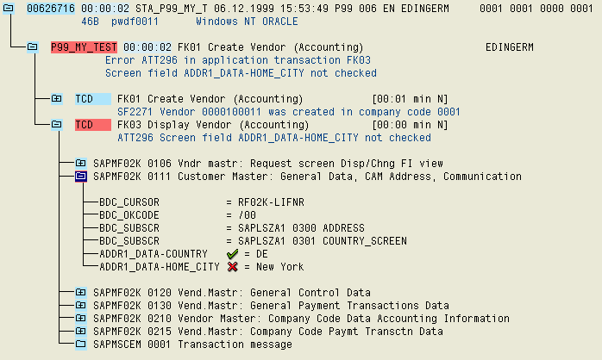
Task: Click the ATT296 screen field error message
Action: pos(273,137)
